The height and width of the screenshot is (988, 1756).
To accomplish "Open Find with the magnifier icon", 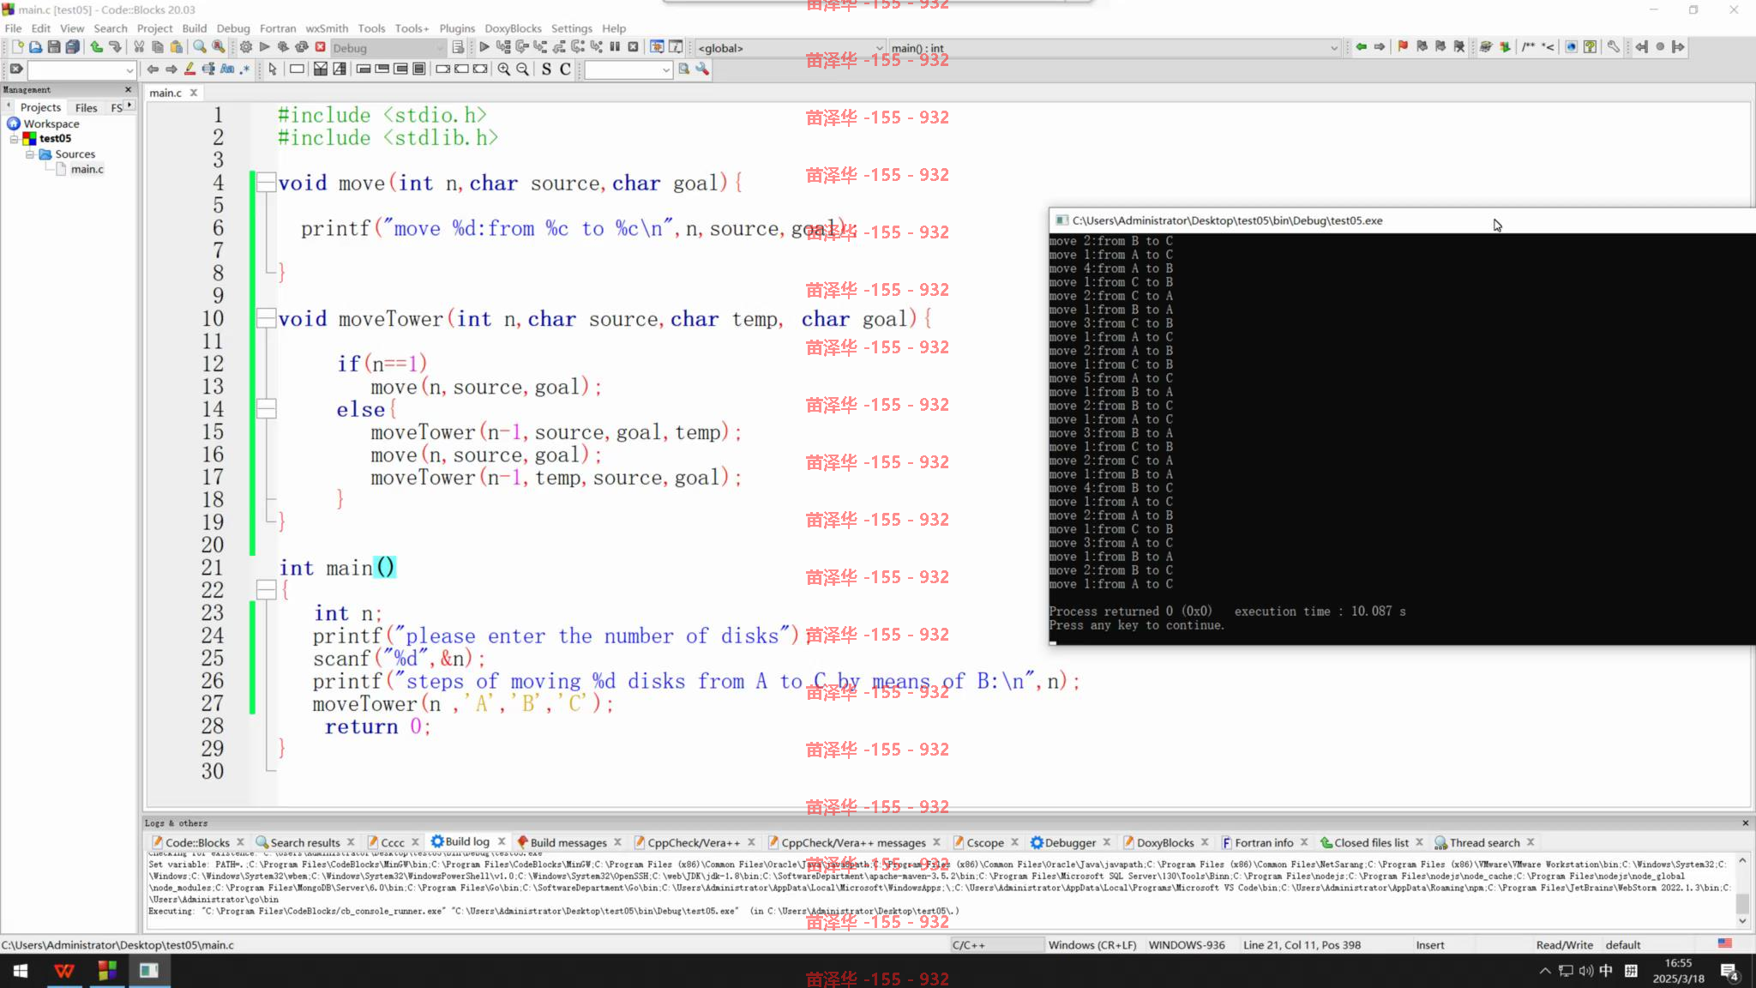I will [x=200, y=47].
